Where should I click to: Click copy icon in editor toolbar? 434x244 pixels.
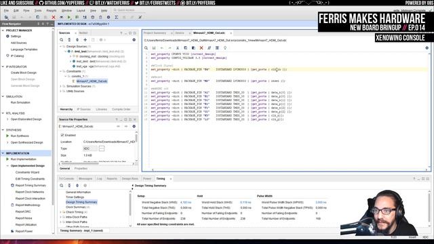click(x=185, y=48)
